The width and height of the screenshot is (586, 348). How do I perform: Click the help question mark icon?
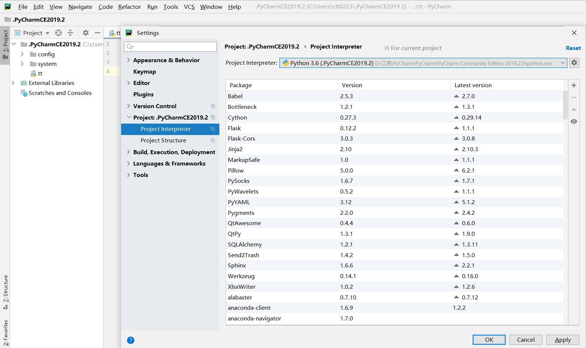(x=131, y=340)
